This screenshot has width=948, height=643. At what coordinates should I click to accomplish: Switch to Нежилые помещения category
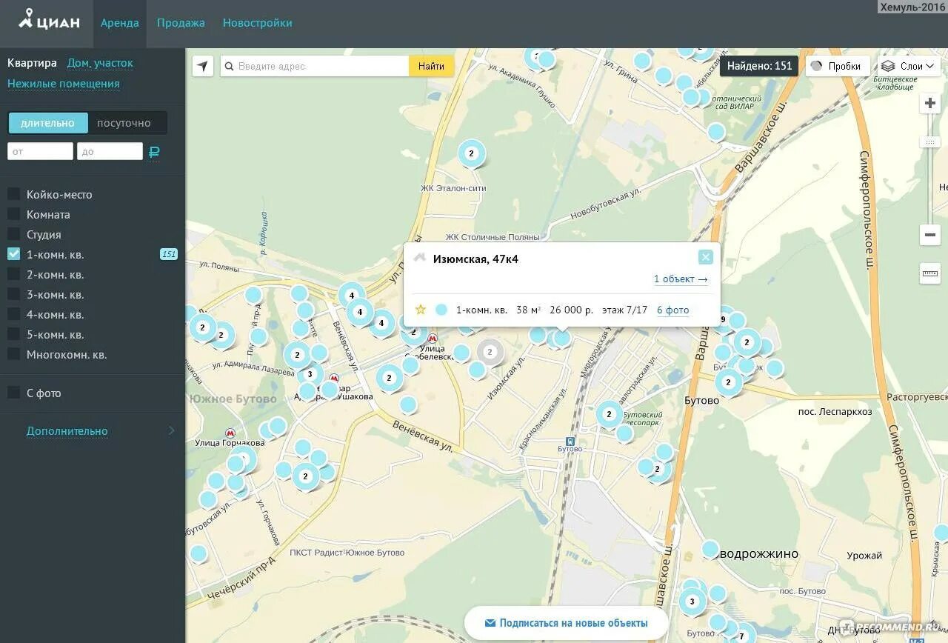(64, 84)
